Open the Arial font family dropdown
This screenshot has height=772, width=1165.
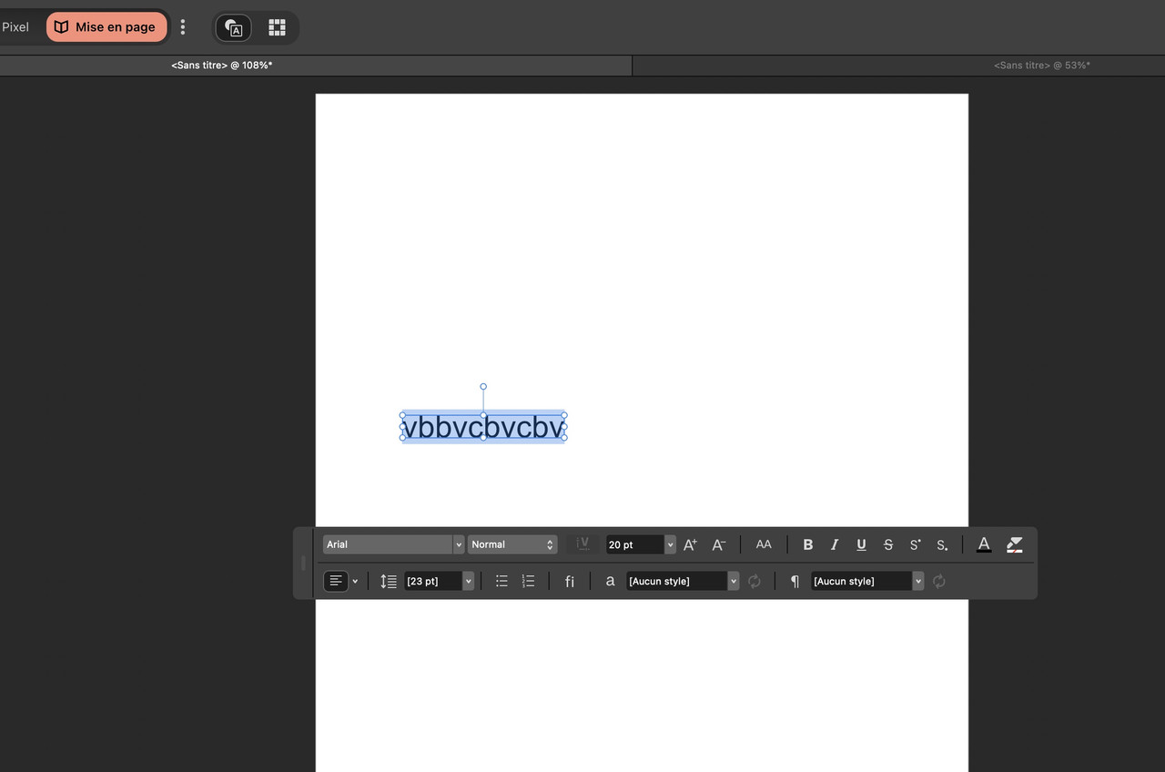(393, 544)
